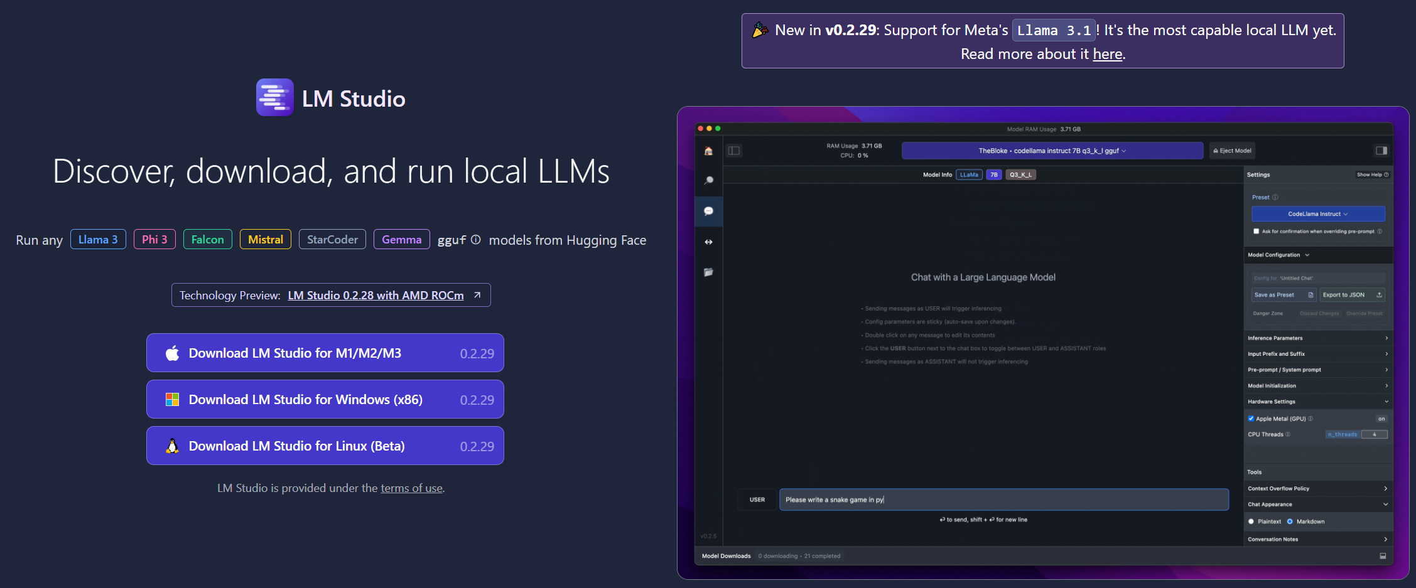The height and width of the screenshot is (588, 1416).
Task: Click the Apple Metal 'on' indicator
Action: coord(1381,419)
